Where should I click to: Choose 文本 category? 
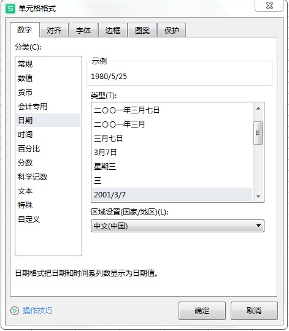point(48,191)
